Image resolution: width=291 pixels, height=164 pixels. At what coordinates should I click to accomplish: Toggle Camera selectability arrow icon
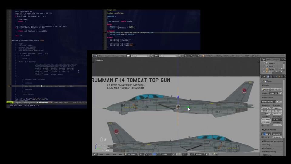point(279,69)
